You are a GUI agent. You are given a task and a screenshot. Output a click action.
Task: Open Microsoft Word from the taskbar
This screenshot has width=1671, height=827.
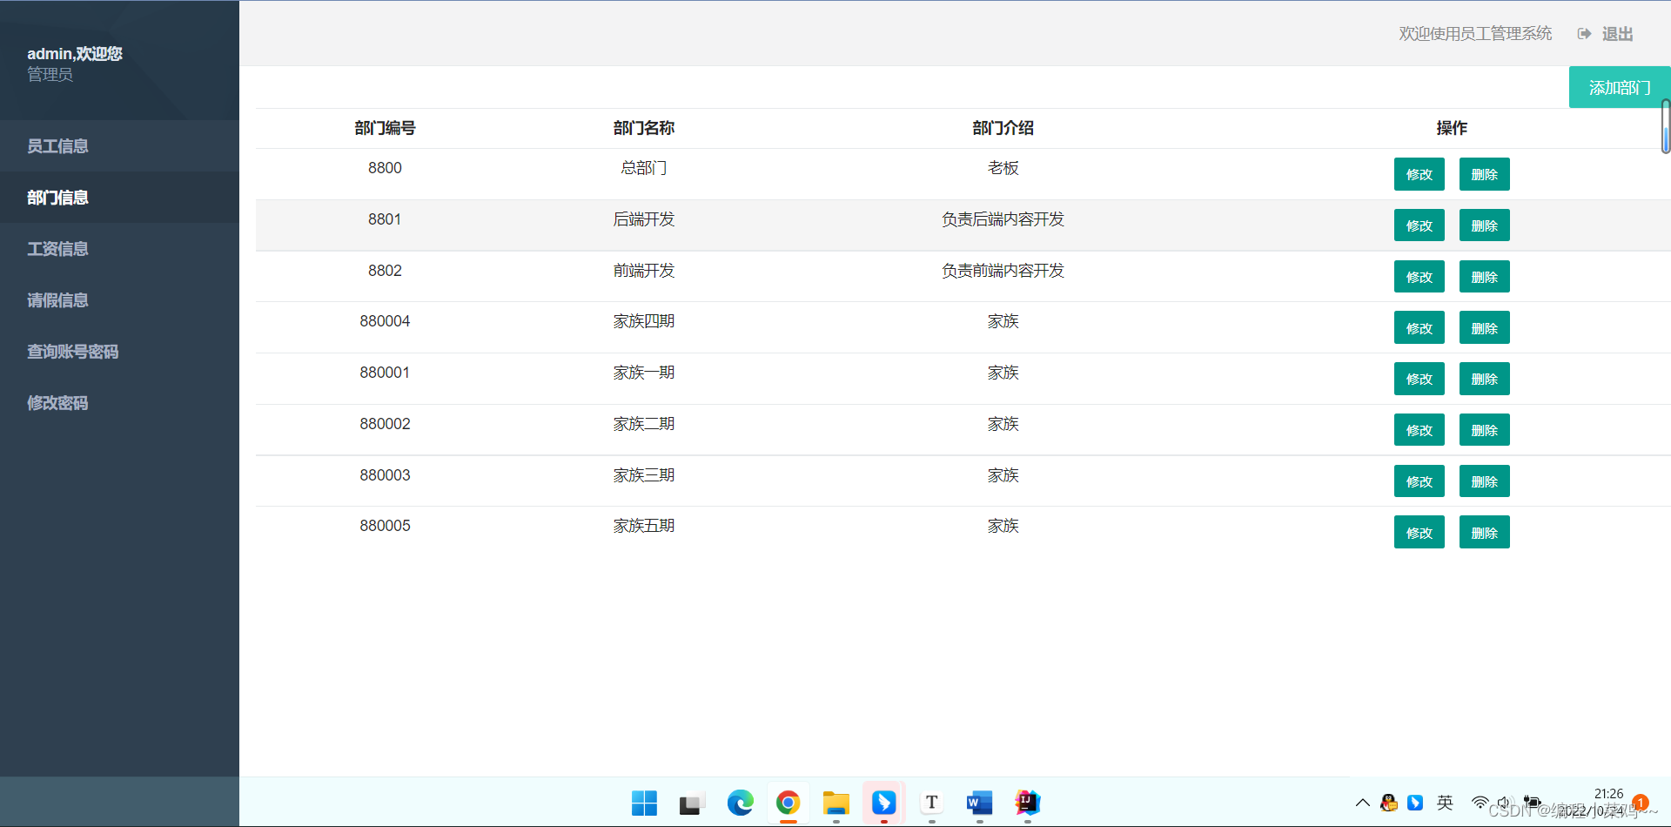pos(979,803)
